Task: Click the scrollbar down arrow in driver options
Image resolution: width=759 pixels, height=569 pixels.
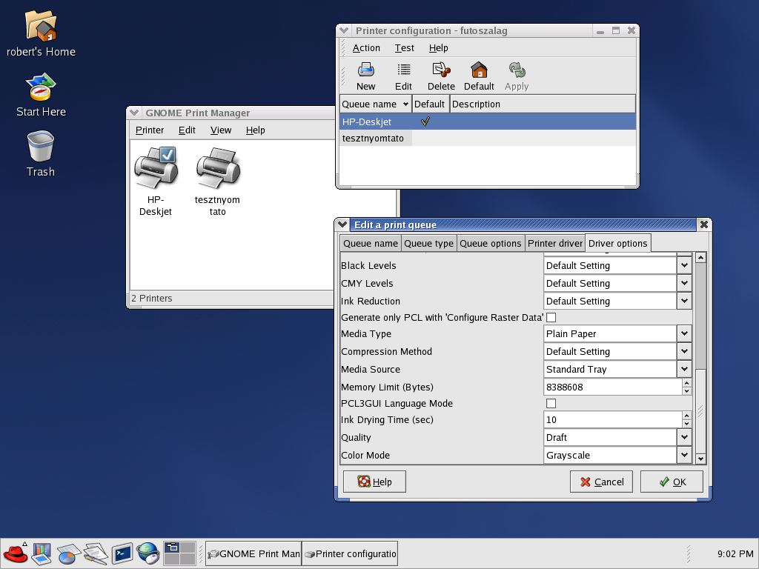Action: click(x=700, y=458)
